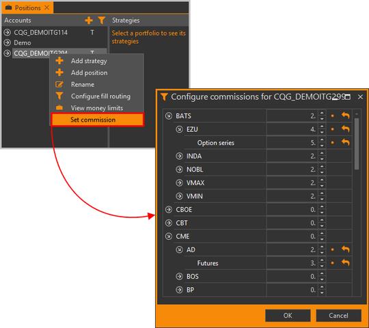Reset EZU commission with undo arrow
The height and width of the screenshot is (328, 369).
click(346, 129)
